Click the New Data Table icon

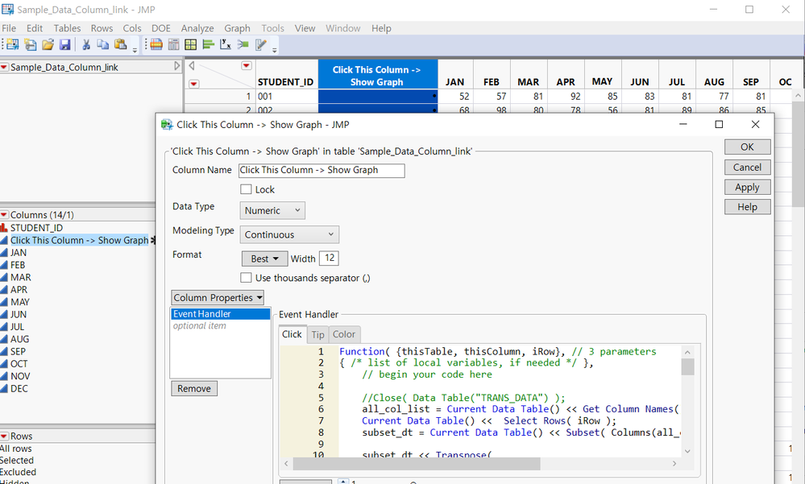point(13,45)
